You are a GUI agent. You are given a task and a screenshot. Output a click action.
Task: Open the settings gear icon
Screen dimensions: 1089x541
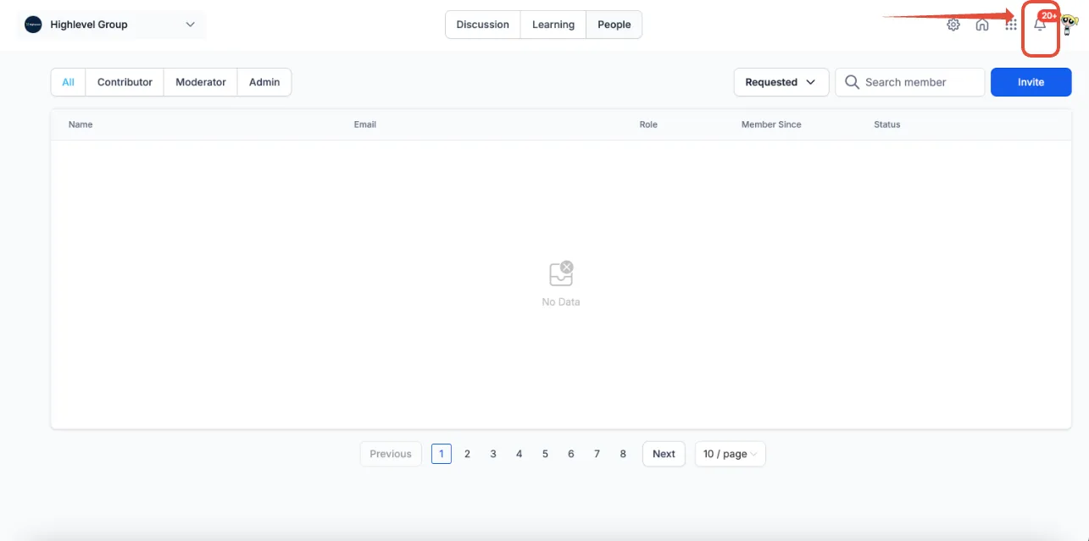(x=953, y=25)
